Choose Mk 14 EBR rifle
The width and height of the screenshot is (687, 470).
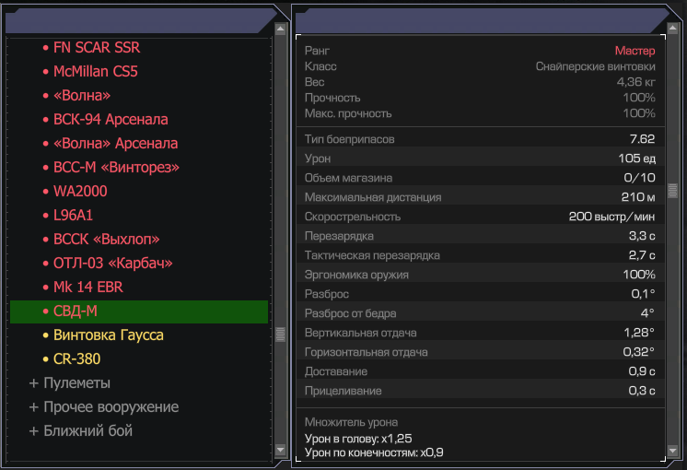tap(88, 288)
